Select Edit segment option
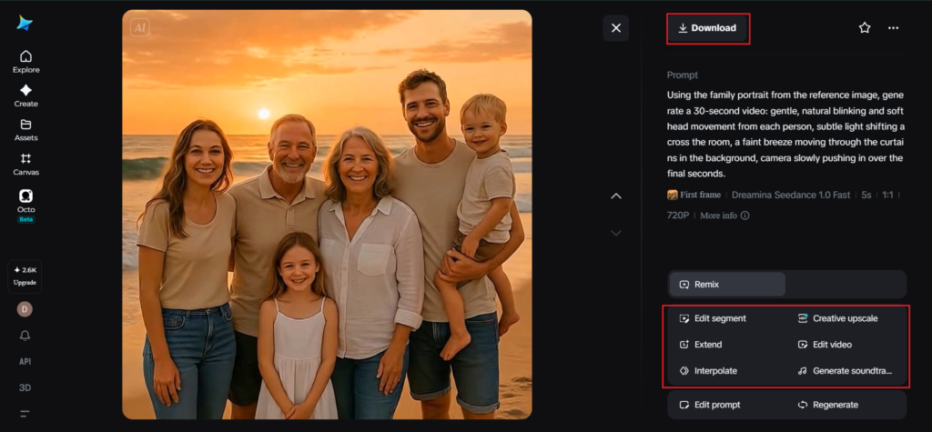 coord(712,318)
